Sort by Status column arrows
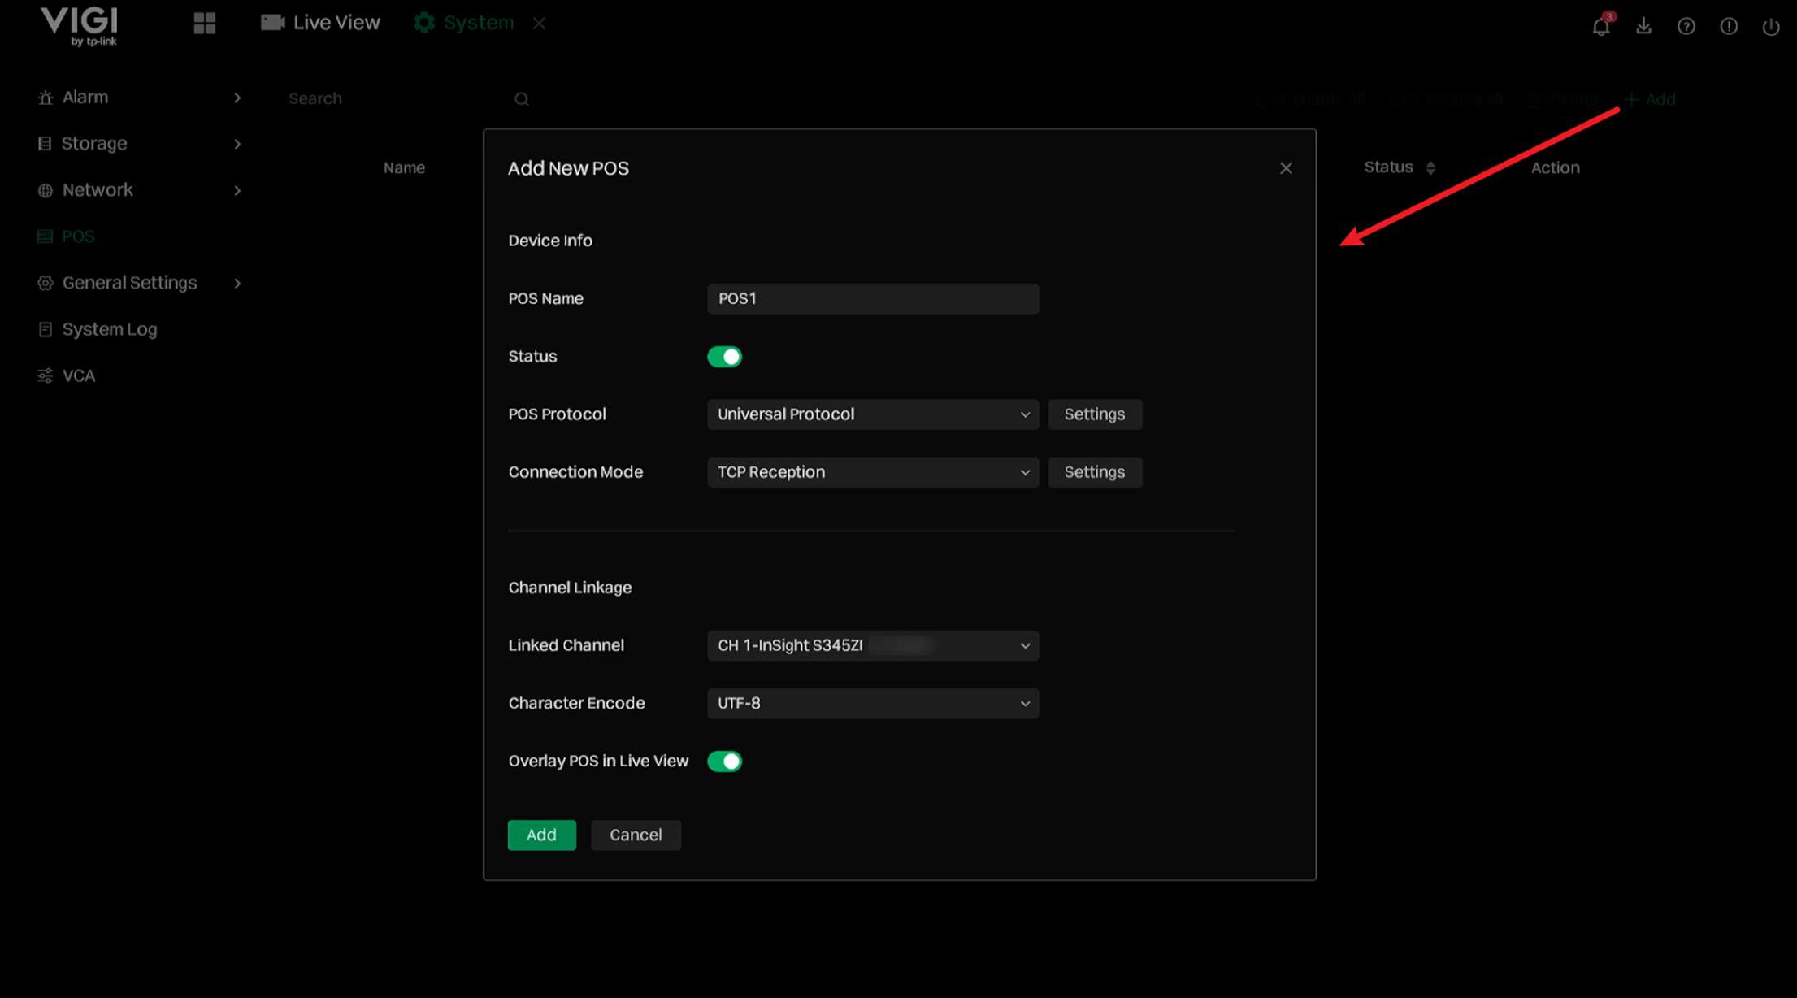This screenshot has height=998, width=1797. point(1430,167)
